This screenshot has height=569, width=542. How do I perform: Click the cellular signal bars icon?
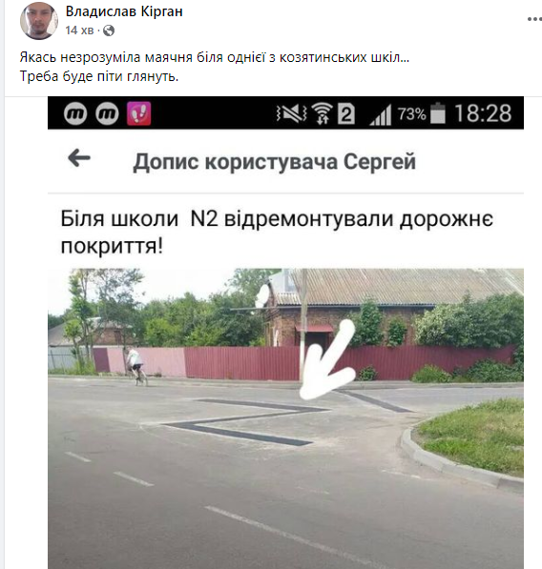381,114
